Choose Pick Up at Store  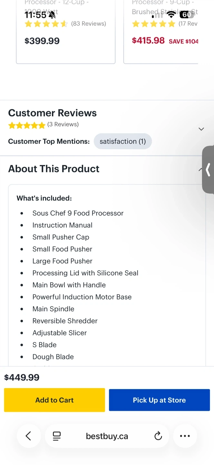click(159, 400)
